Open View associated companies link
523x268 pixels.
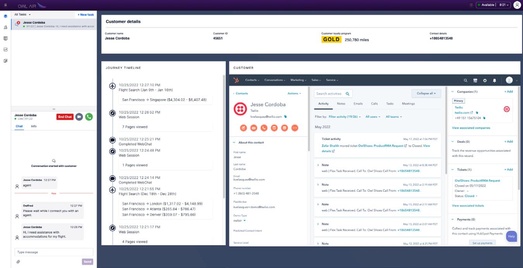pyautogui.click(x=471, y=128)
